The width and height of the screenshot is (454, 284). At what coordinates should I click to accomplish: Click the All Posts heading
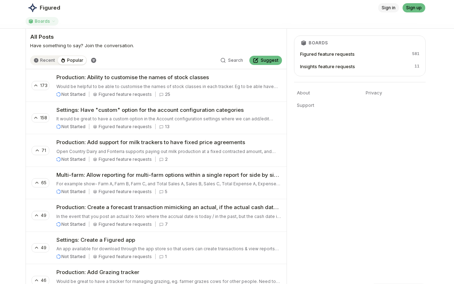coord(42,37)
